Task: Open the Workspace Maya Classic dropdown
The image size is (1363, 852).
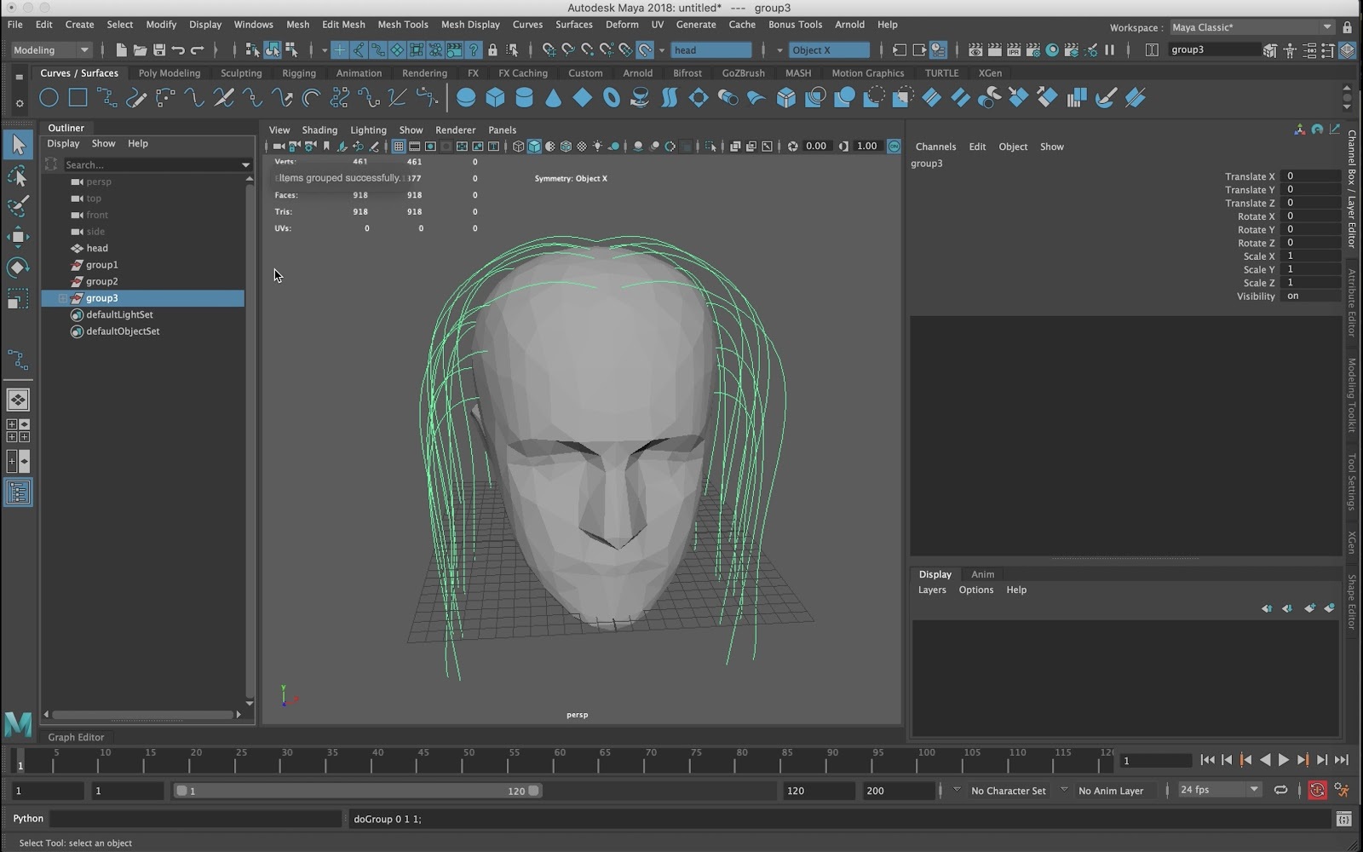Action: [1251, 27]
